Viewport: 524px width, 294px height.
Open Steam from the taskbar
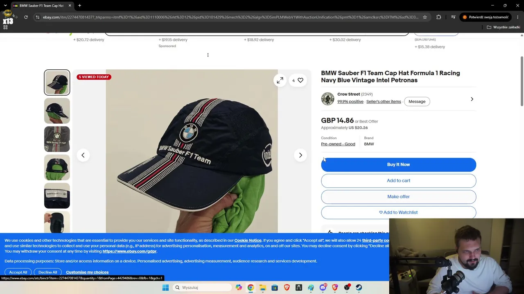[x=359, y=287]
